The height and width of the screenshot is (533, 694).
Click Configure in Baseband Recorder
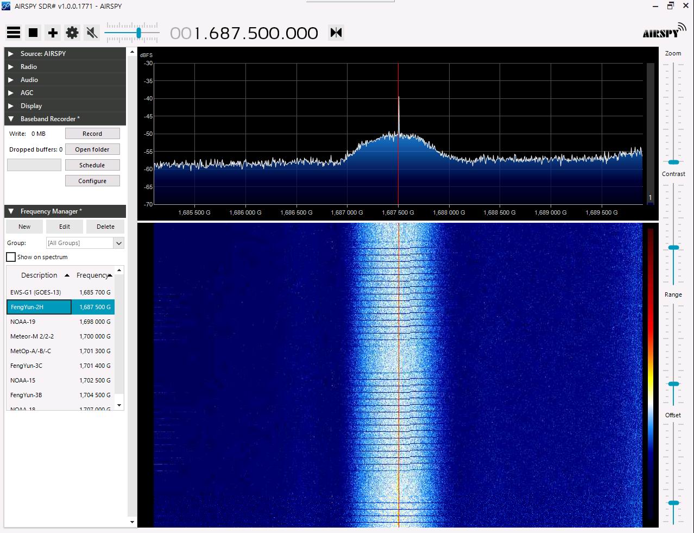92,181
